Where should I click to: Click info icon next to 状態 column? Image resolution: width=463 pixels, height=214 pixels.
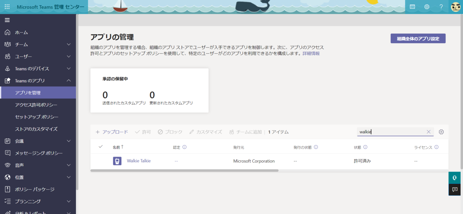tap(365, 147)
